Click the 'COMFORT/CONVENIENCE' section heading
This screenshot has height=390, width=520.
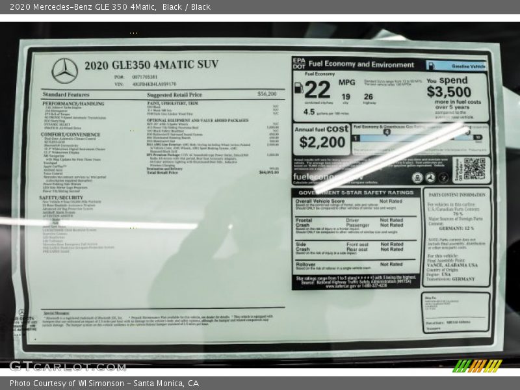[70, 135]
